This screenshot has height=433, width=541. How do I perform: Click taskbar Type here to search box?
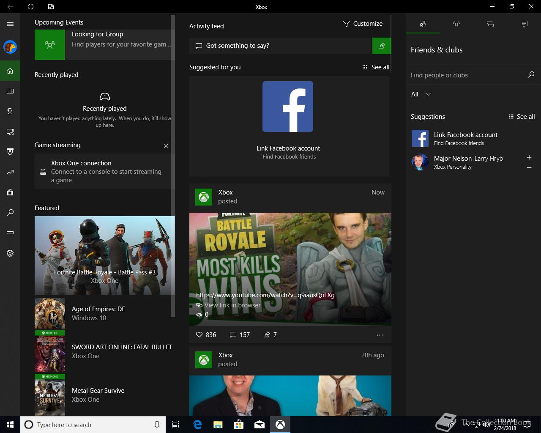coord(92,425)
